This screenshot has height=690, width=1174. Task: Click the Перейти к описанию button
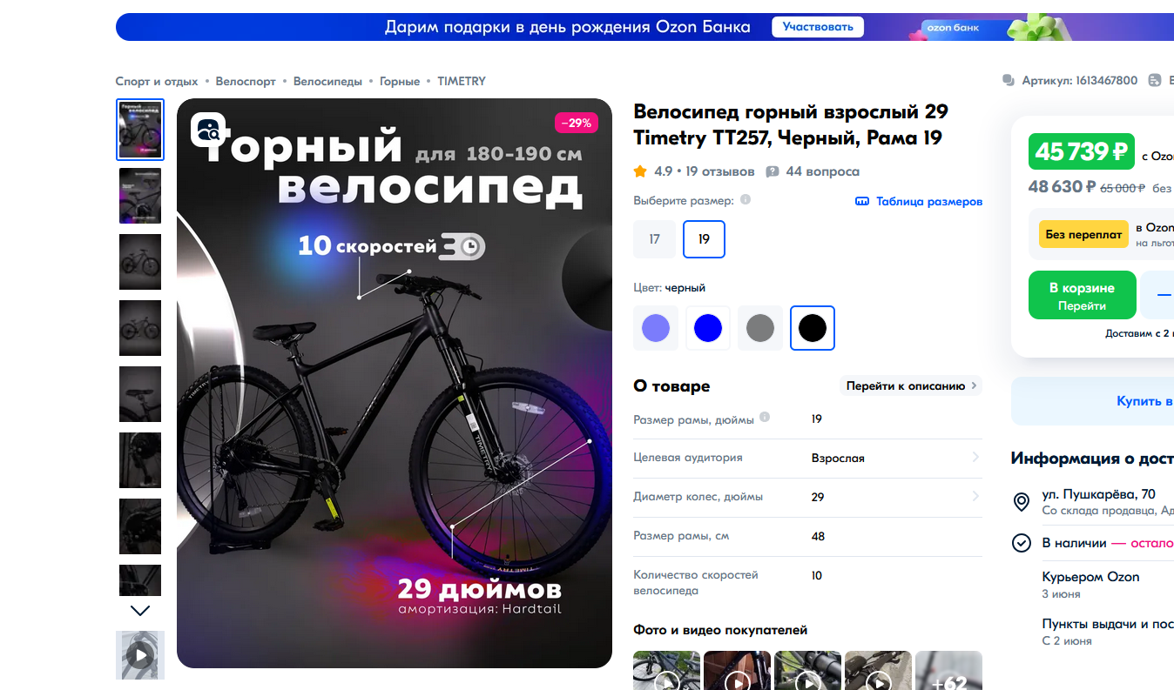coord(911,385)
